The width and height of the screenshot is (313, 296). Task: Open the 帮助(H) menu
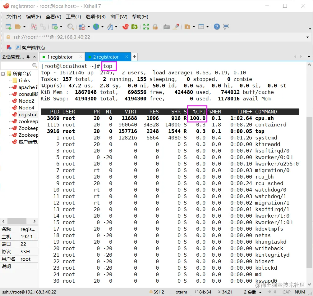click(x=140, y=17)
